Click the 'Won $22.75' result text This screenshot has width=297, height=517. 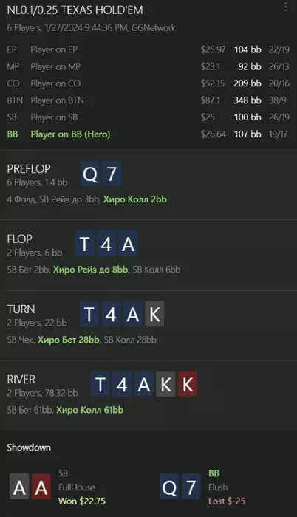tap(82, 501)
